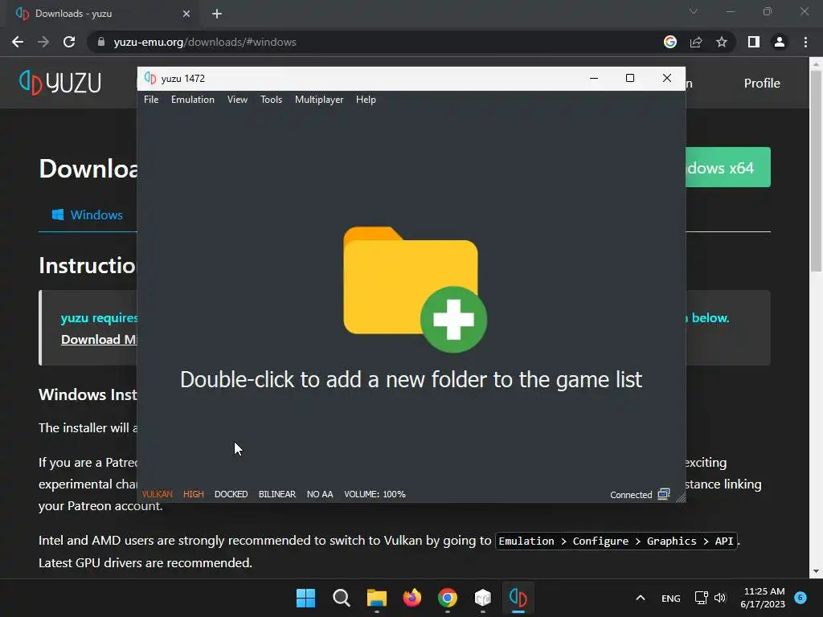
Task: Click the VOLUME: 100% status button
Action: [375, 494]
